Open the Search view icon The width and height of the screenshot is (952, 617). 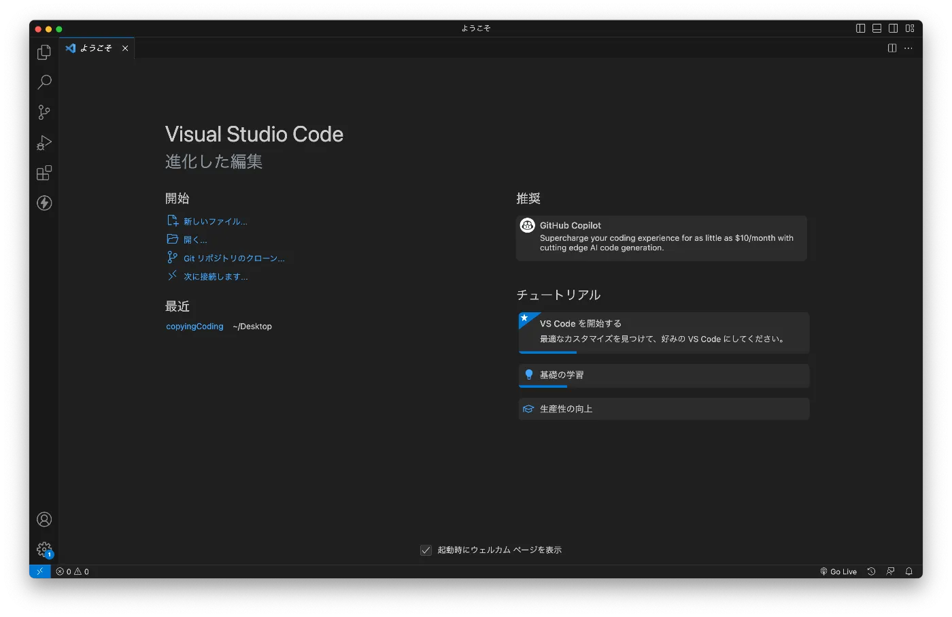click(x=44, y=82)
